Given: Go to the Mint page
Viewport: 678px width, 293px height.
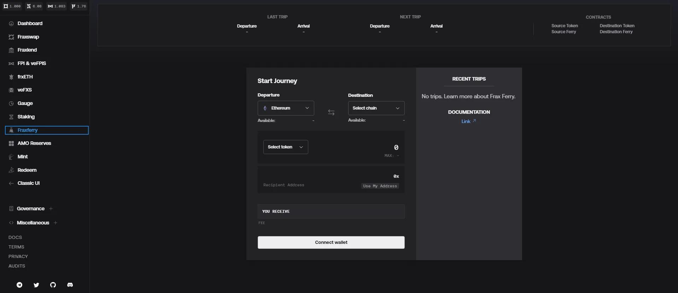Looking at the screenshot, I should pyautogui.click(x=23, y=157).
